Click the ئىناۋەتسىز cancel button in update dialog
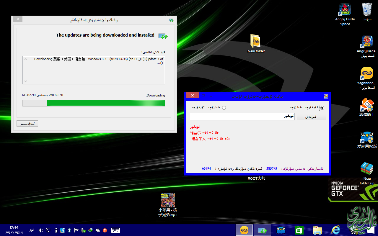 click(x=27, y=124)
